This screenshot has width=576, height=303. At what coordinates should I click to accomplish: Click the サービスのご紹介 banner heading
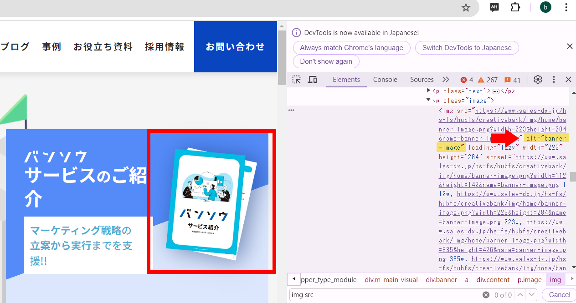(86, 187)
